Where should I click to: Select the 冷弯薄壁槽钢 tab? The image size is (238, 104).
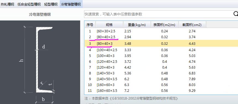[x=71, y=4]
